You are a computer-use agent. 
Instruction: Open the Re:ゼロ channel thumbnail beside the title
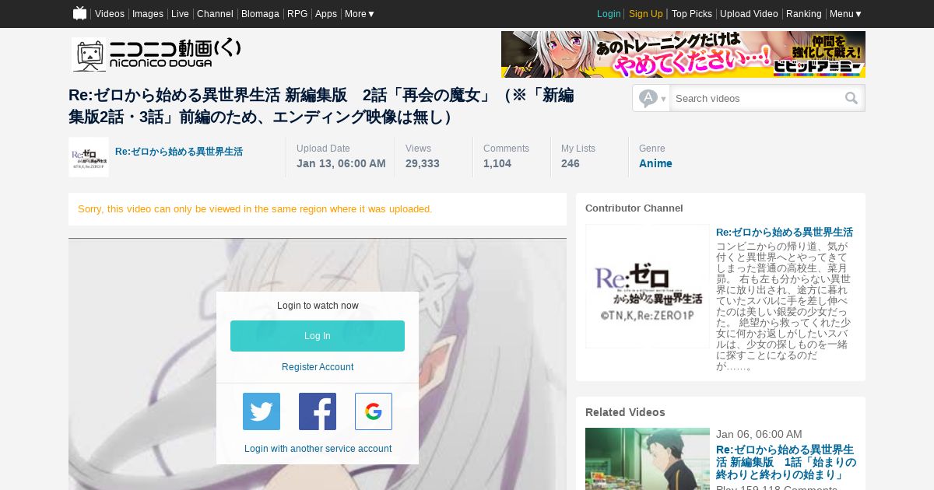tap(89, 157)
